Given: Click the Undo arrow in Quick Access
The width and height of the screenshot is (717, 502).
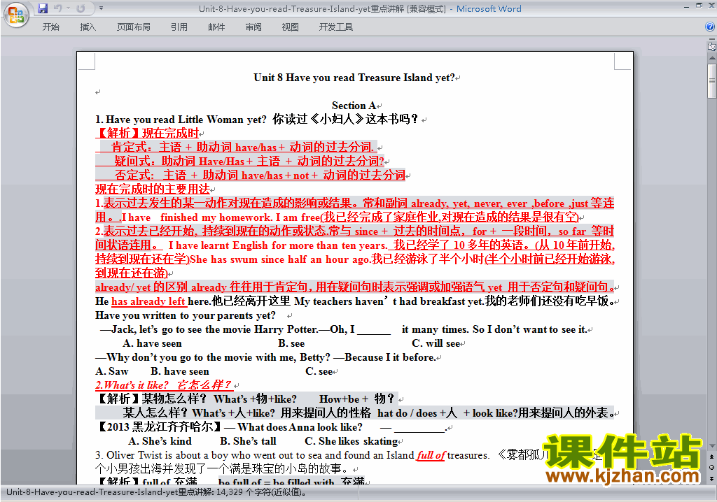Looking at the screenshot, I should click(x=57, y=8).
